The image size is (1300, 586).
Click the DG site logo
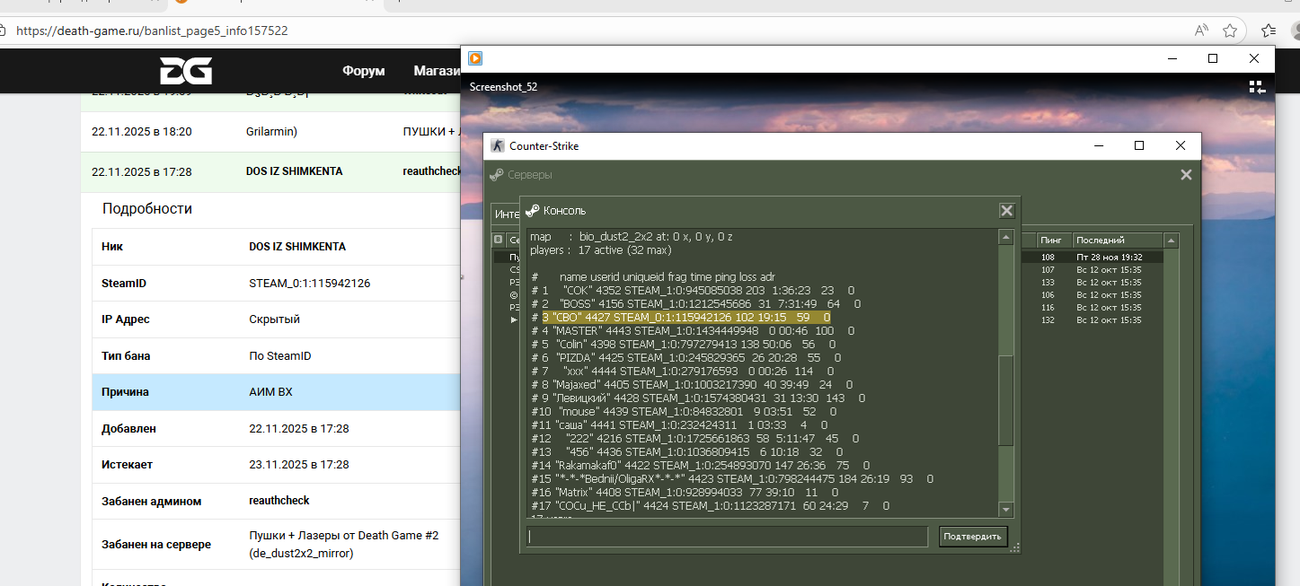point(185,71)
